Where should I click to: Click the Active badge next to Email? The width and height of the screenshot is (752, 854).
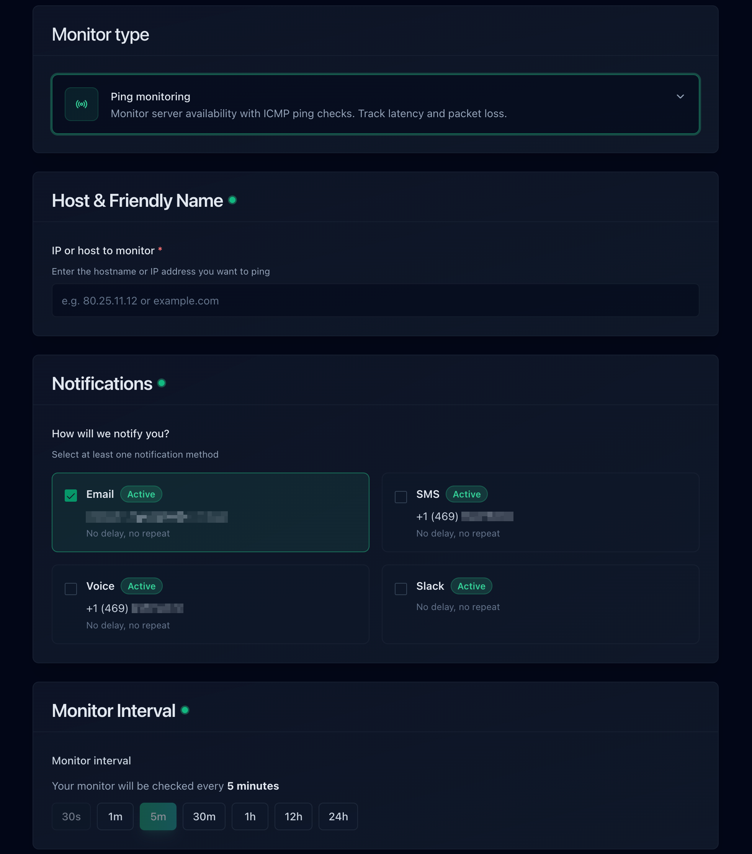click(141, 494)
